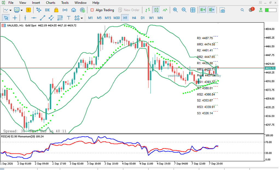Switch to M1 timeframe

91,18
